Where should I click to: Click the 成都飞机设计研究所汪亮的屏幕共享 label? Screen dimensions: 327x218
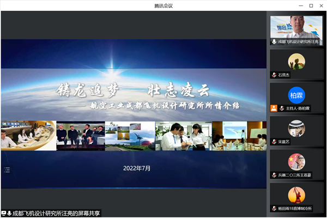57,213
